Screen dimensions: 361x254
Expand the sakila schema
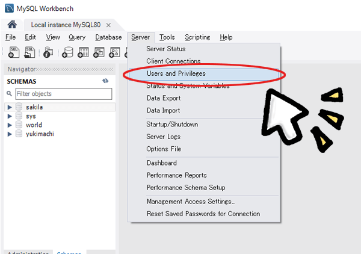click(10, 107)
